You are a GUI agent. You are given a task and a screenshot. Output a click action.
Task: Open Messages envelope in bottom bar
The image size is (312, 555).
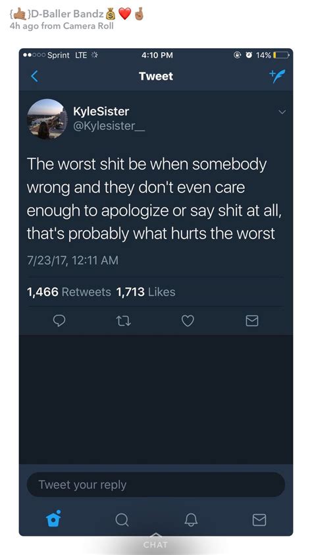[x=259, y=519]
